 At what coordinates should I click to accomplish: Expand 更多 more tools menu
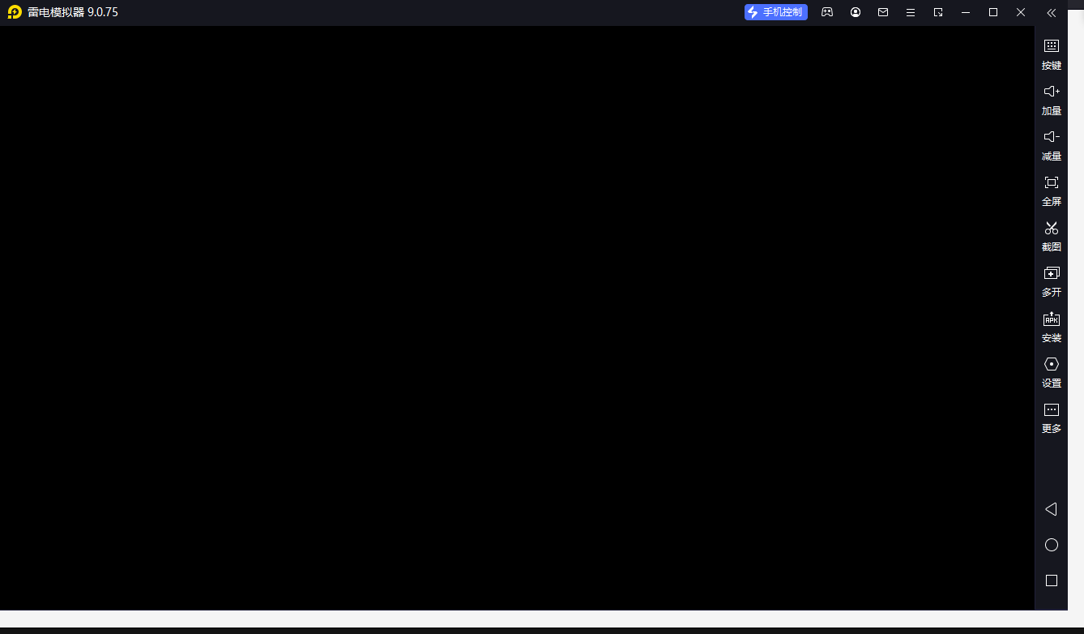1051,417
